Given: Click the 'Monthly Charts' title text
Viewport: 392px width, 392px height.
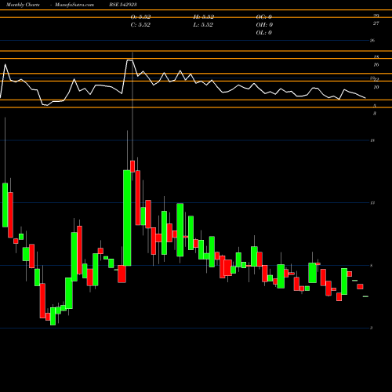Looking at the screenshot, I should click(23, 5).
